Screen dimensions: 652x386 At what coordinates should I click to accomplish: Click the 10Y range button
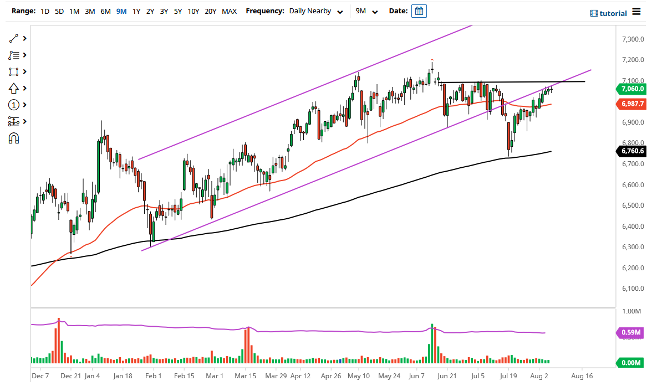point(193,11)
